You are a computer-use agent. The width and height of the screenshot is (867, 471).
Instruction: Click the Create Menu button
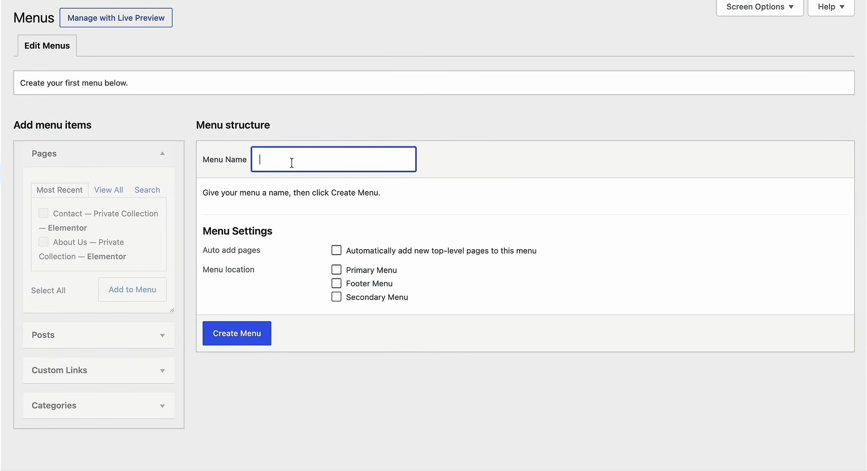point(237,333)
